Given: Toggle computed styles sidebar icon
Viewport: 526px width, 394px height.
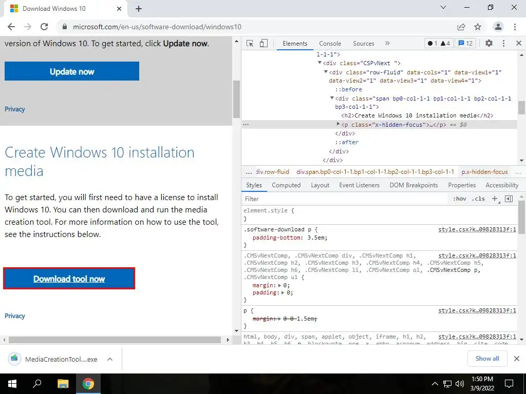Looking at the screenshot, I should (x=509, y=199).
